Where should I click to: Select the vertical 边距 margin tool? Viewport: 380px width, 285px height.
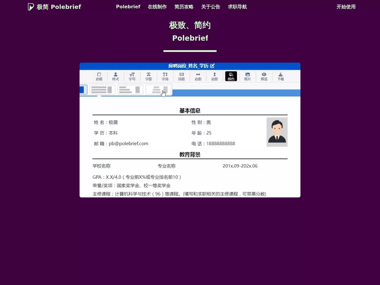point(215,76)
